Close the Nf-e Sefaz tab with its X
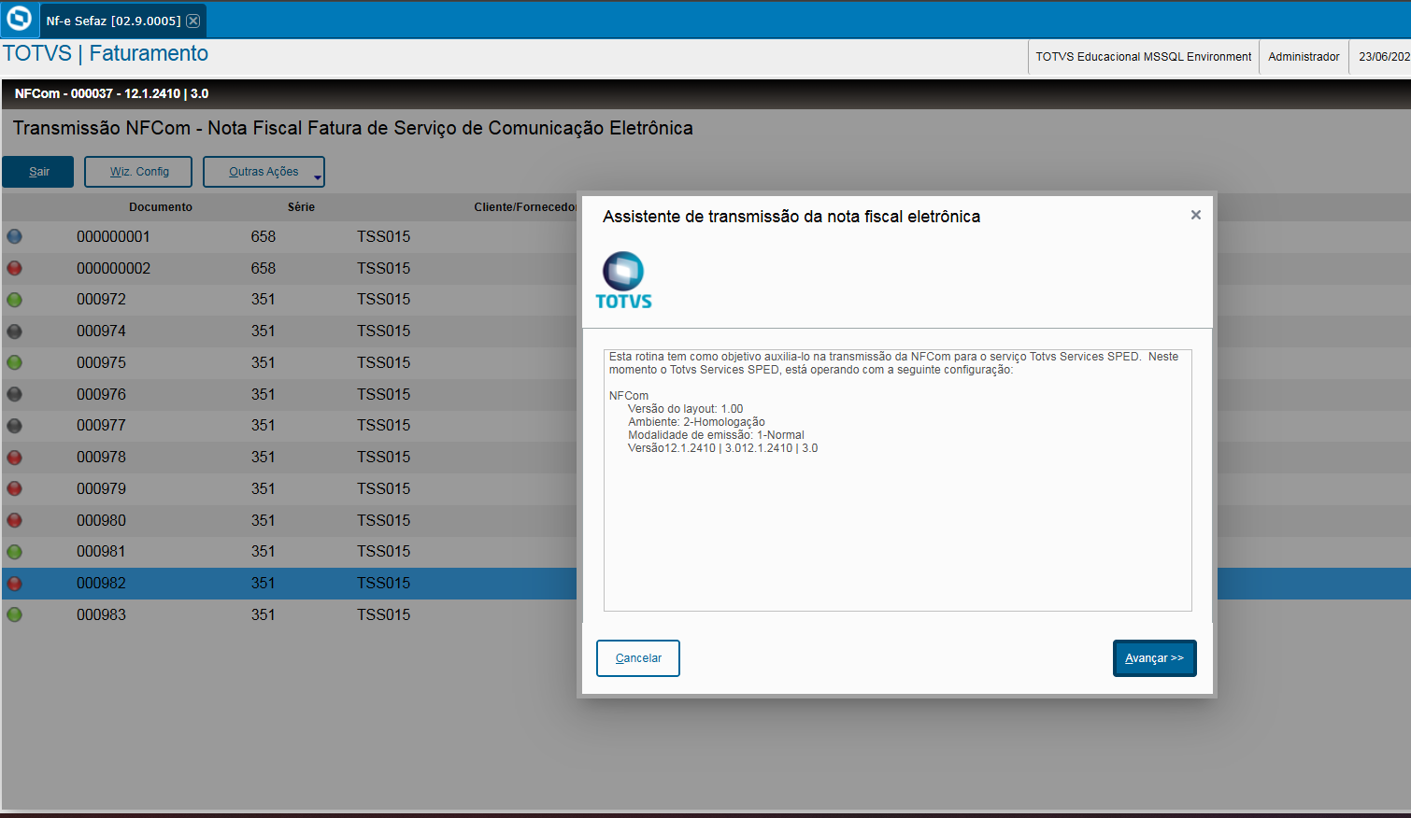 (192, 21)
